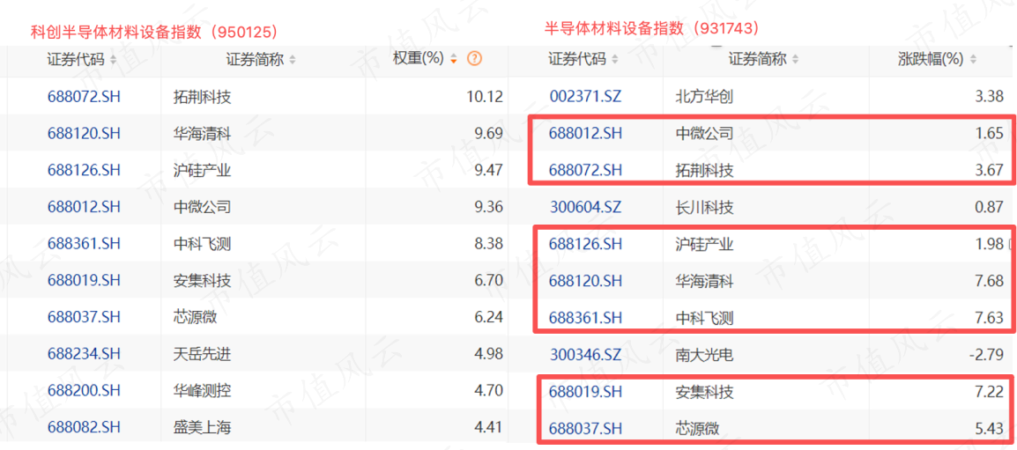Select 华海清科 in the 权重 table
Screen dimensions: 1017x450
(203, 134)
